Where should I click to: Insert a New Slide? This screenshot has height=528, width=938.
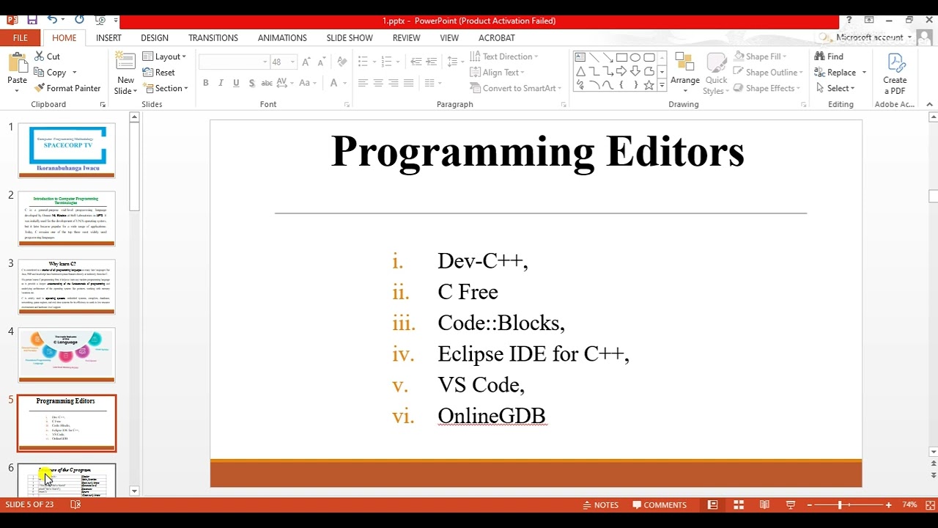click(x=125, y=73)
